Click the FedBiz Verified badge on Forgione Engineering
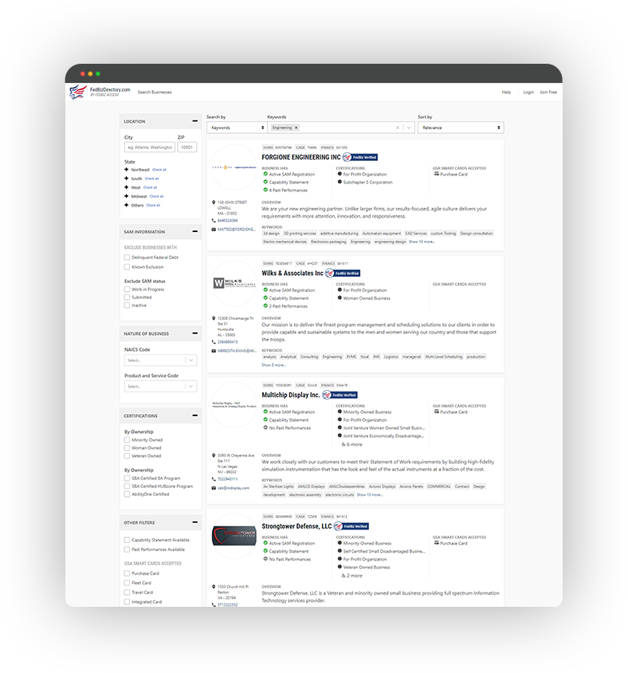The width and height of the screenshot is (628, 673). tap(362, 158)
